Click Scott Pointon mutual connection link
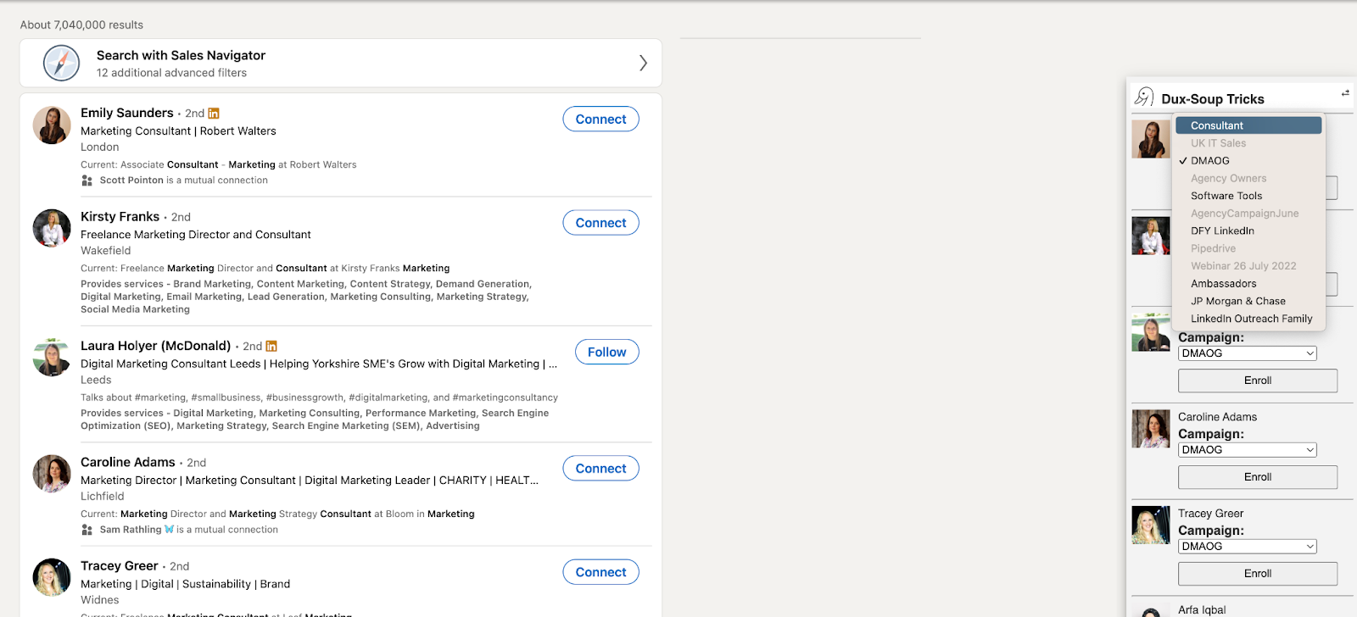Viewport: 1357px width, 617px height. 131,181
